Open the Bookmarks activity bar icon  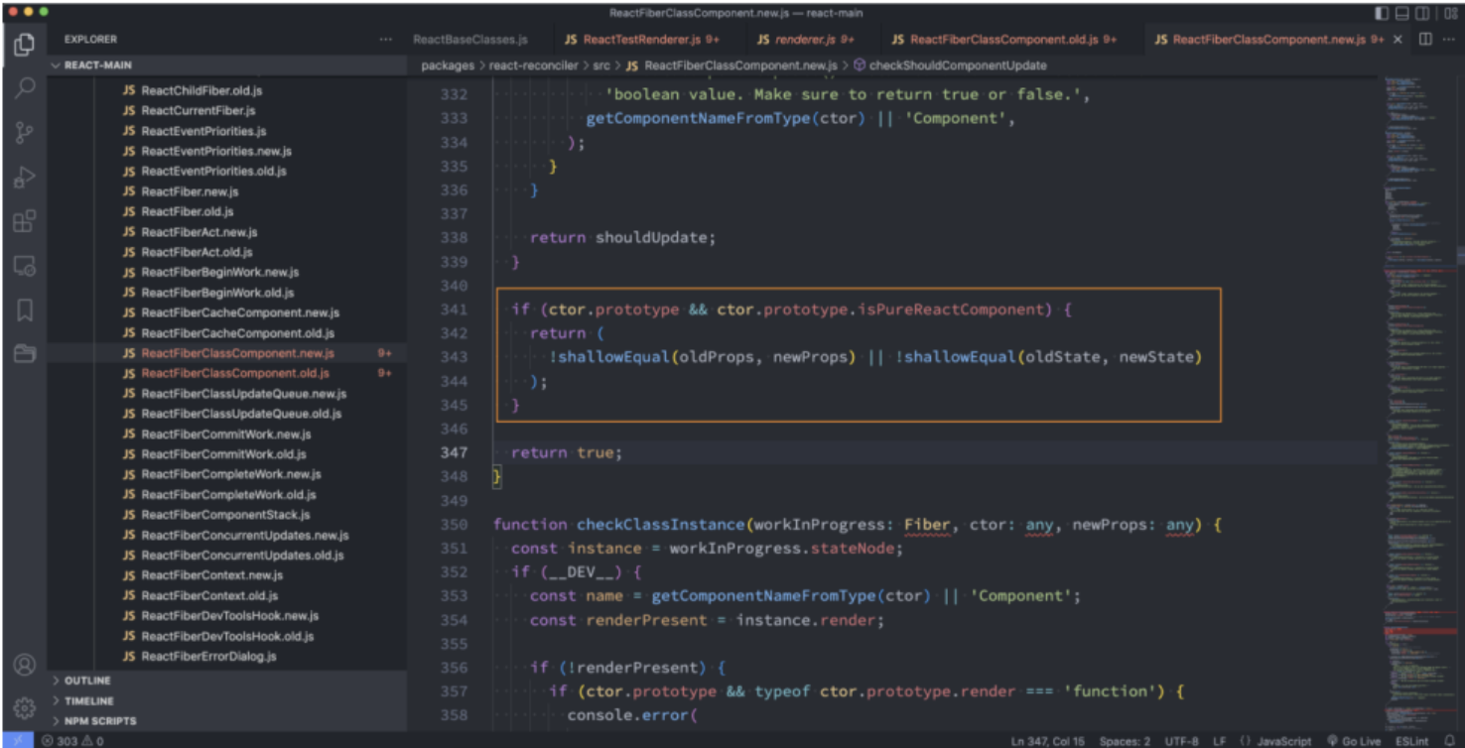(25, 311)
